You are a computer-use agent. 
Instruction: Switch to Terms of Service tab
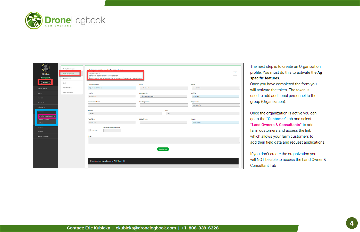[72, 92]
